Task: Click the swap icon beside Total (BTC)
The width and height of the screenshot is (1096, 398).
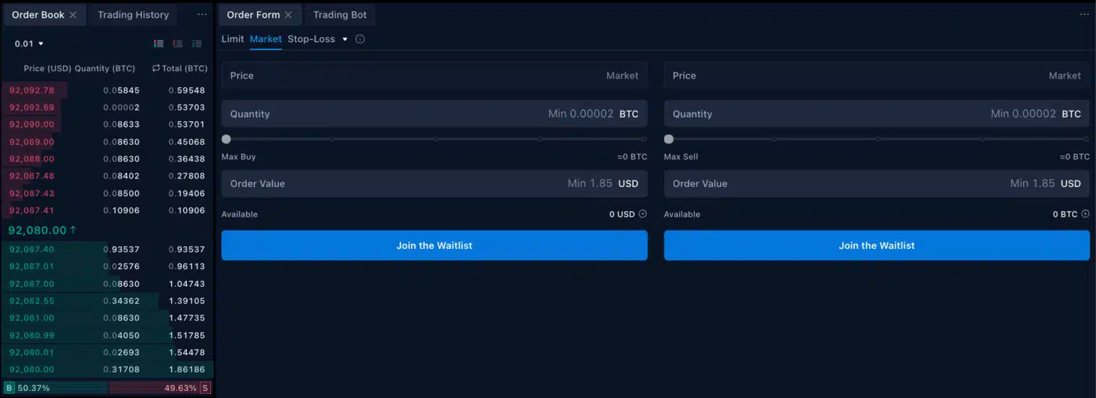Action: (156, 68)
